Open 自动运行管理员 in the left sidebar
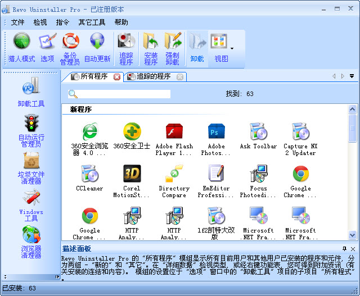Viewport: 360px width, 296px height. pyautogui.click(x=31, y=130)
